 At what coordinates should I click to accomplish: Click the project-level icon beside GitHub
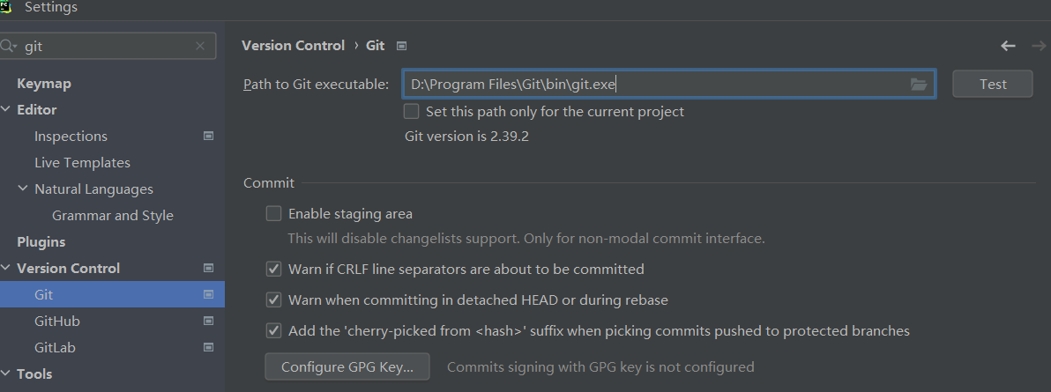coord(209,322)
